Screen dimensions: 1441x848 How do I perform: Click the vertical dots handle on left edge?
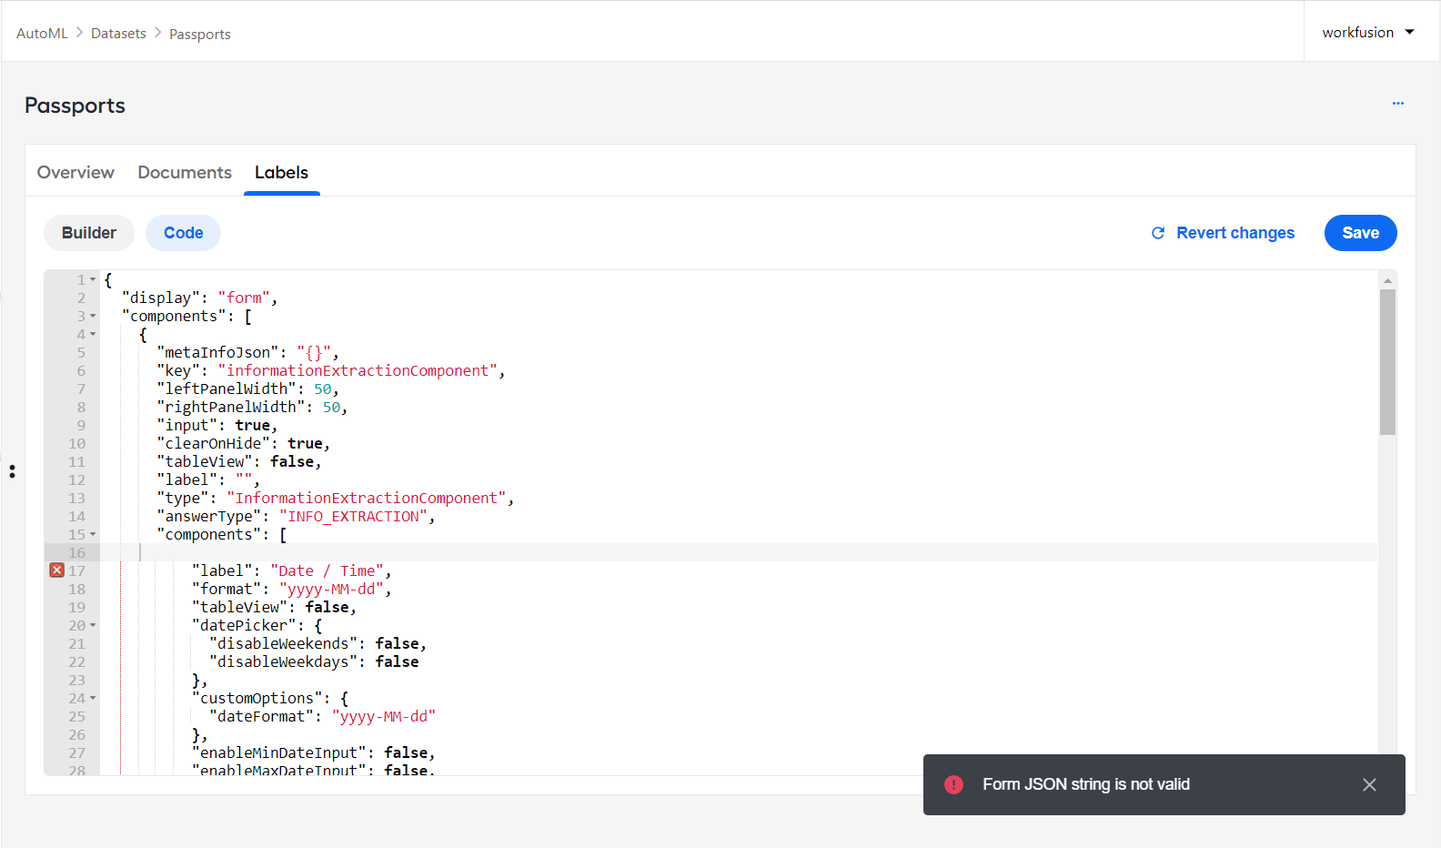(12, 471)
